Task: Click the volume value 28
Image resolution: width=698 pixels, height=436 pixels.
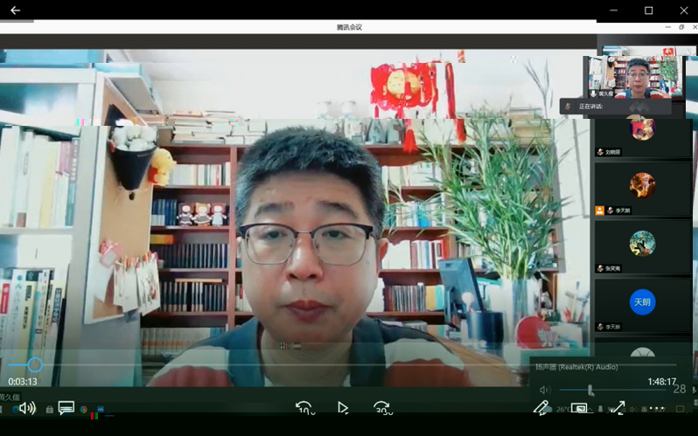Action: [680, 390]
